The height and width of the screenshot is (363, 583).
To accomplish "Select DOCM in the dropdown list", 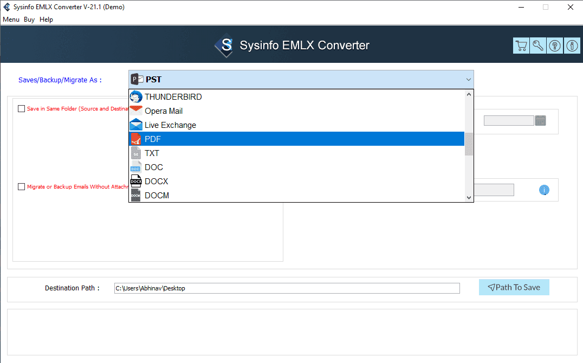I will tap(296, 196).
